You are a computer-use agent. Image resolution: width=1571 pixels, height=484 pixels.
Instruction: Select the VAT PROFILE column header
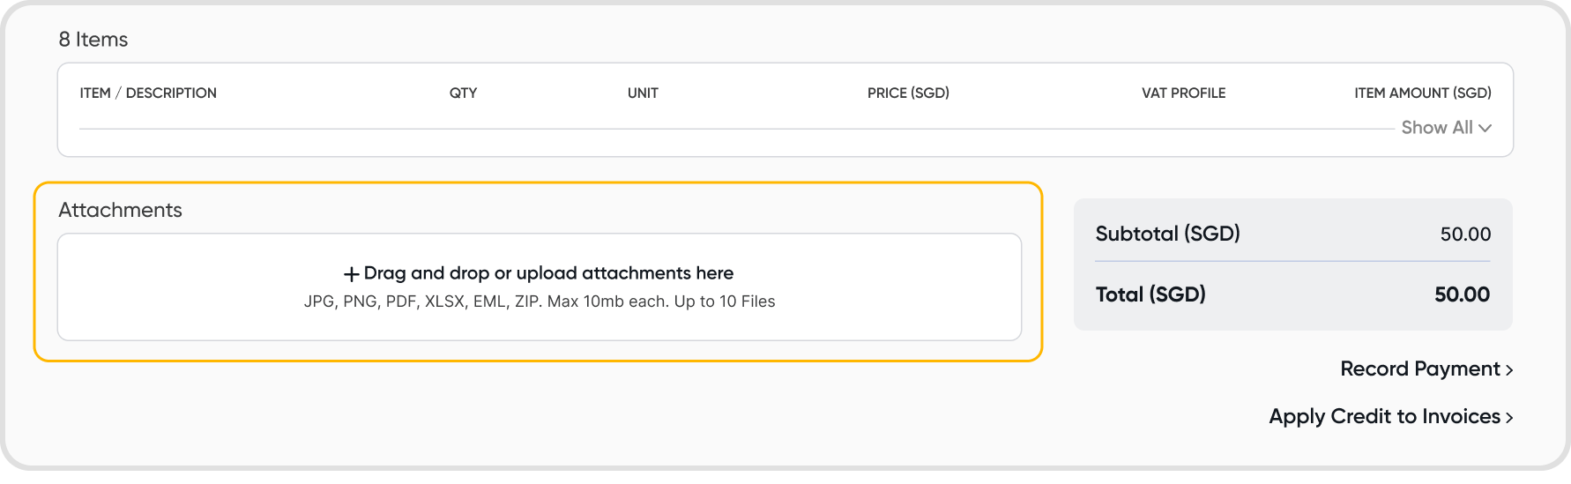pos(1183,93)
